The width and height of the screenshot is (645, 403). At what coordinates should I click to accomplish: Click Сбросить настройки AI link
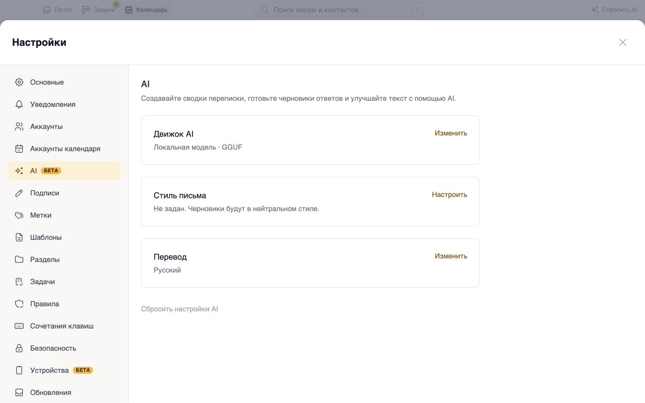179,309
